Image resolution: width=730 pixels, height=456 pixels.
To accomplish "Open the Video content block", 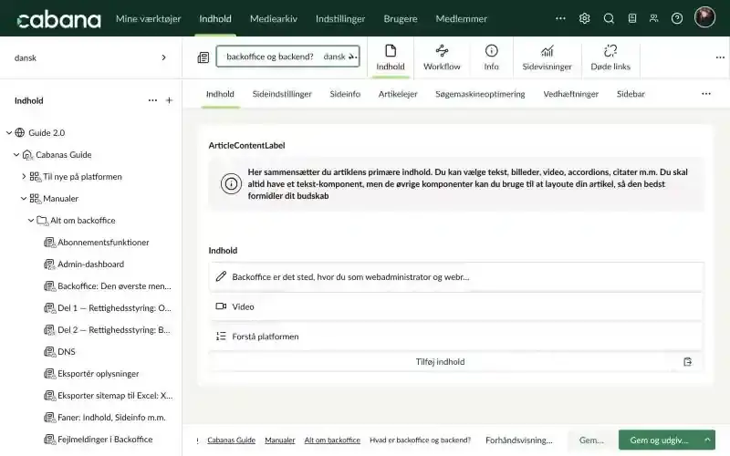I will (x=456, y=306).
